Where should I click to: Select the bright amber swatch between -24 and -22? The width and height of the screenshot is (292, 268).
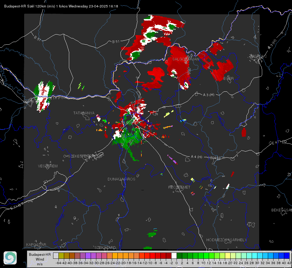point(115,256)
